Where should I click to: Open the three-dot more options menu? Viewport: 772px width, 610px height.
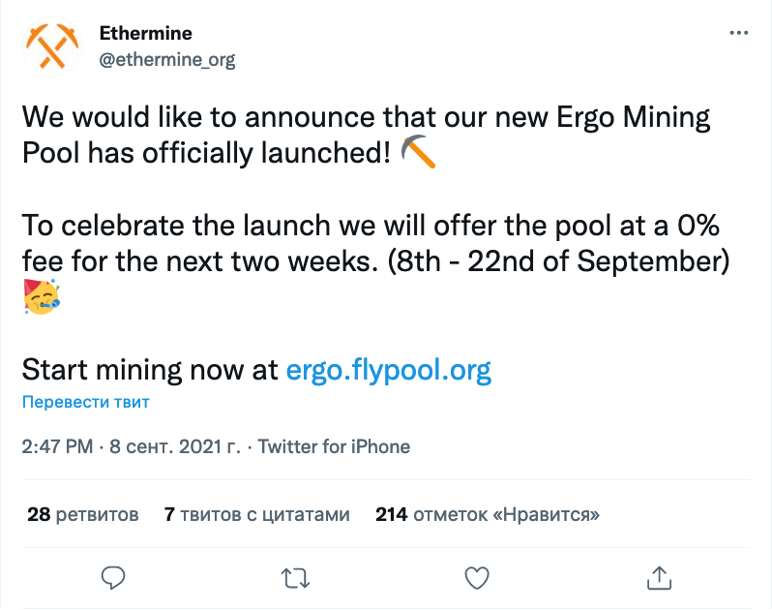point(738,33)
